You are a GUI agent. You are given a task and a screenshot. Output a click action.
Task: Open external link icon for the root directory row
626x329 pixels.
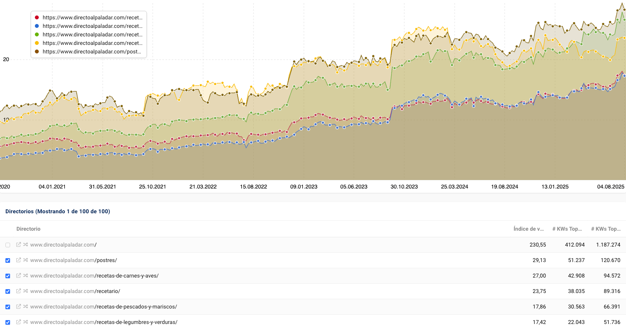pos(18,245)
